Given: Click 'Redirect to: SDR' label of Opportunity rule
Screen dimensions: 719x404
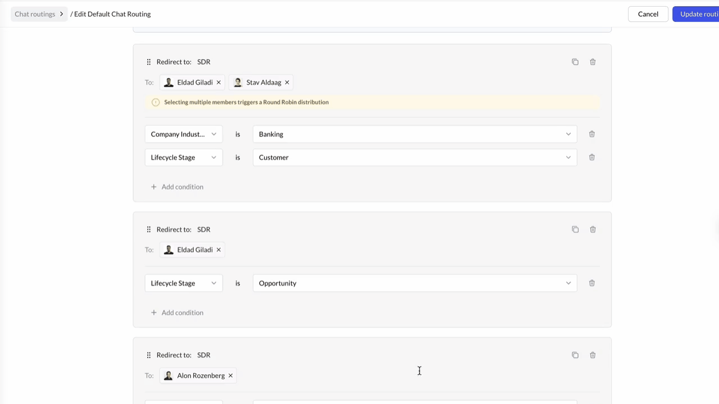Looking at the screenshot, I should [x=184, y=229].
